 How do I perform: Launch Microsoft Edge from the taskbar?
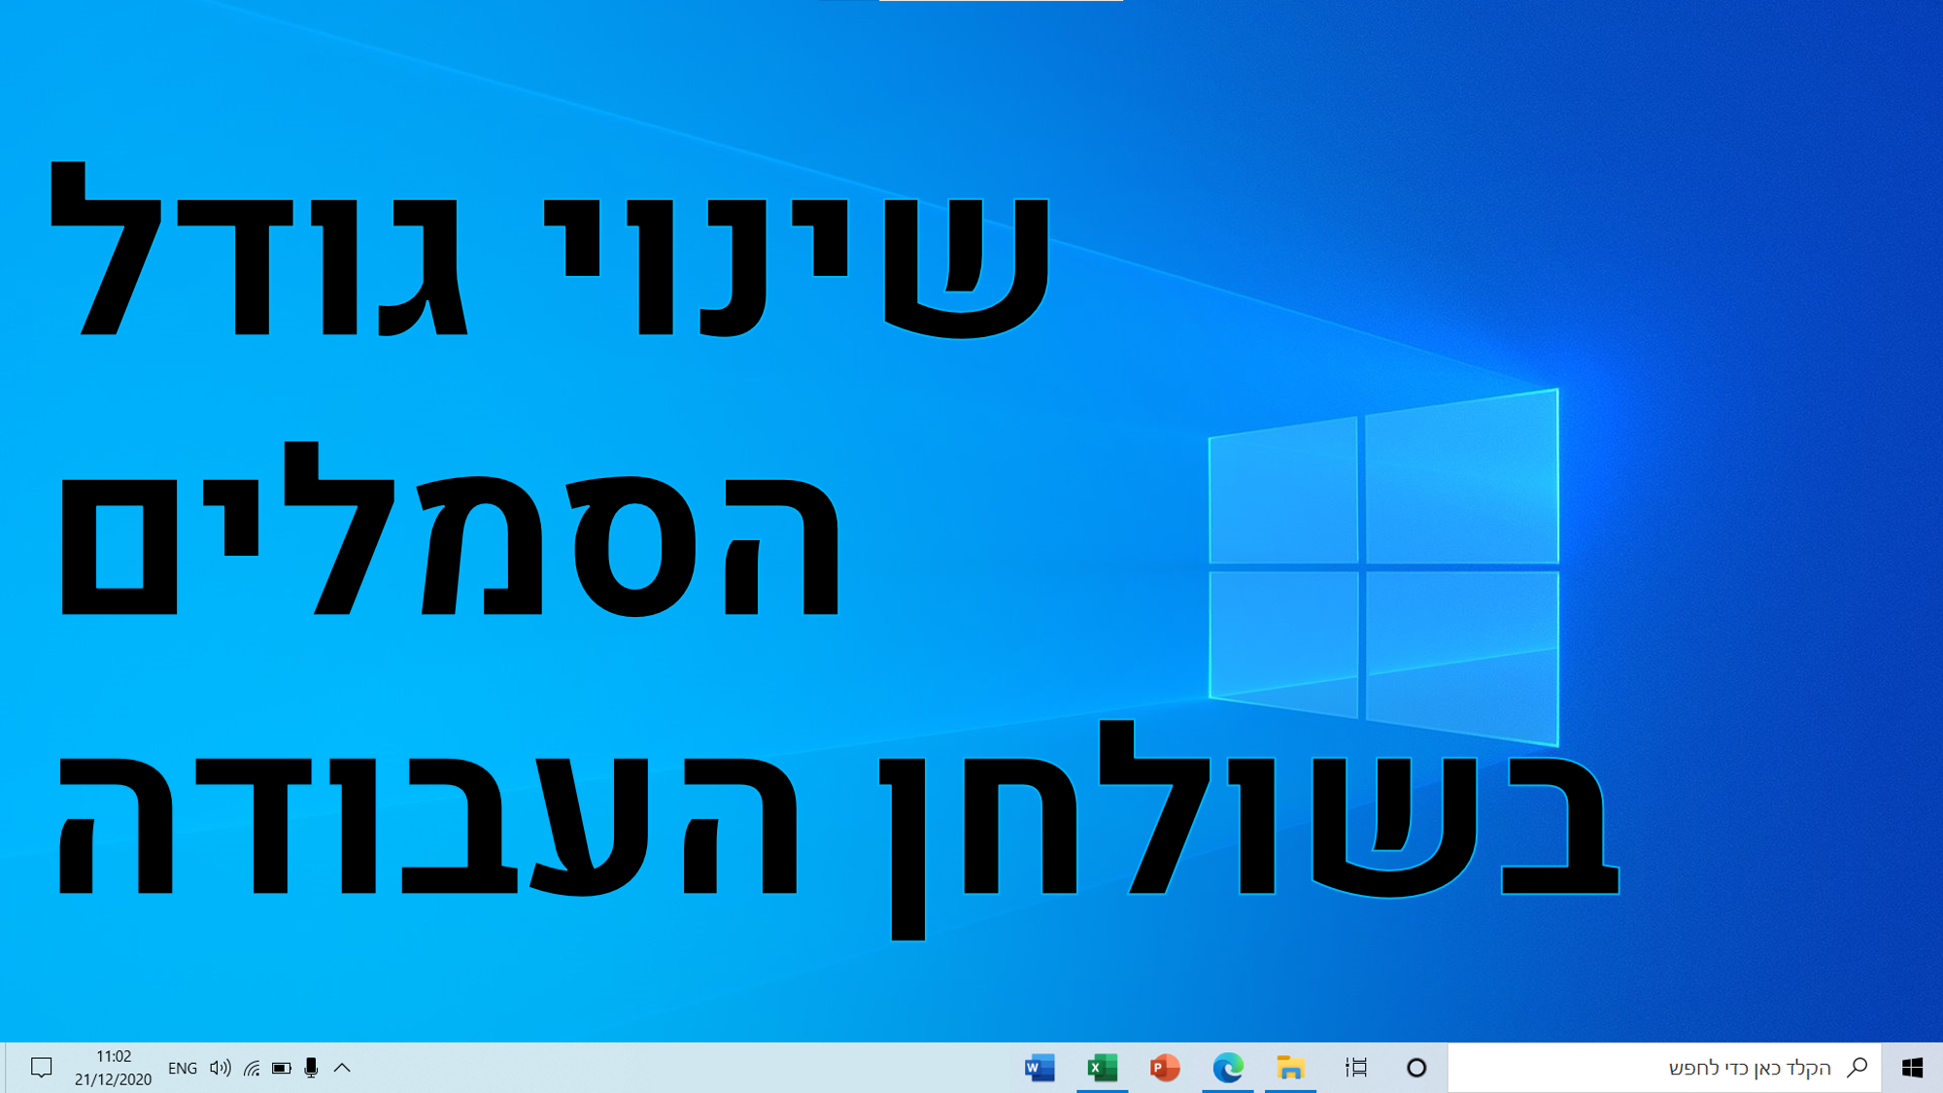1228,1068
